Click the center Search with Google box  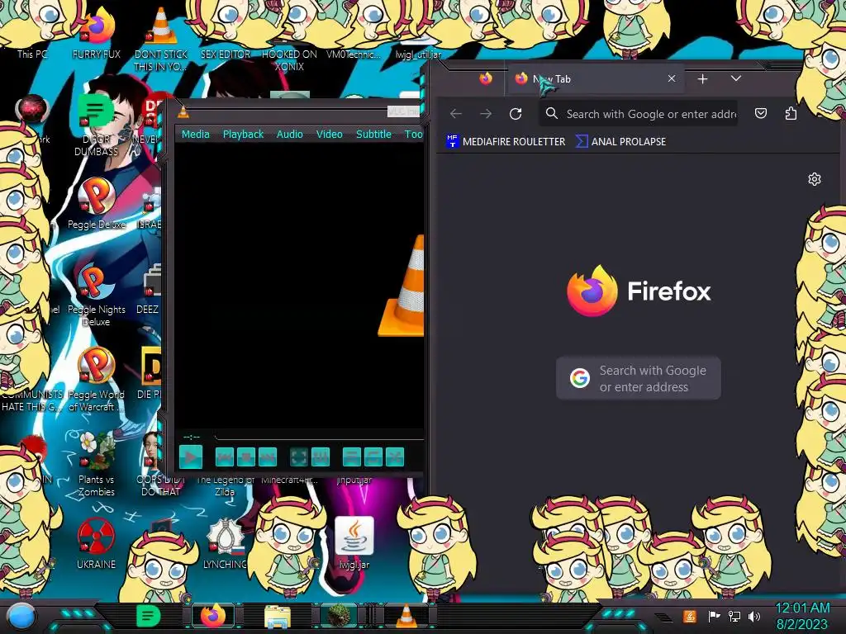tap(639, 378)
